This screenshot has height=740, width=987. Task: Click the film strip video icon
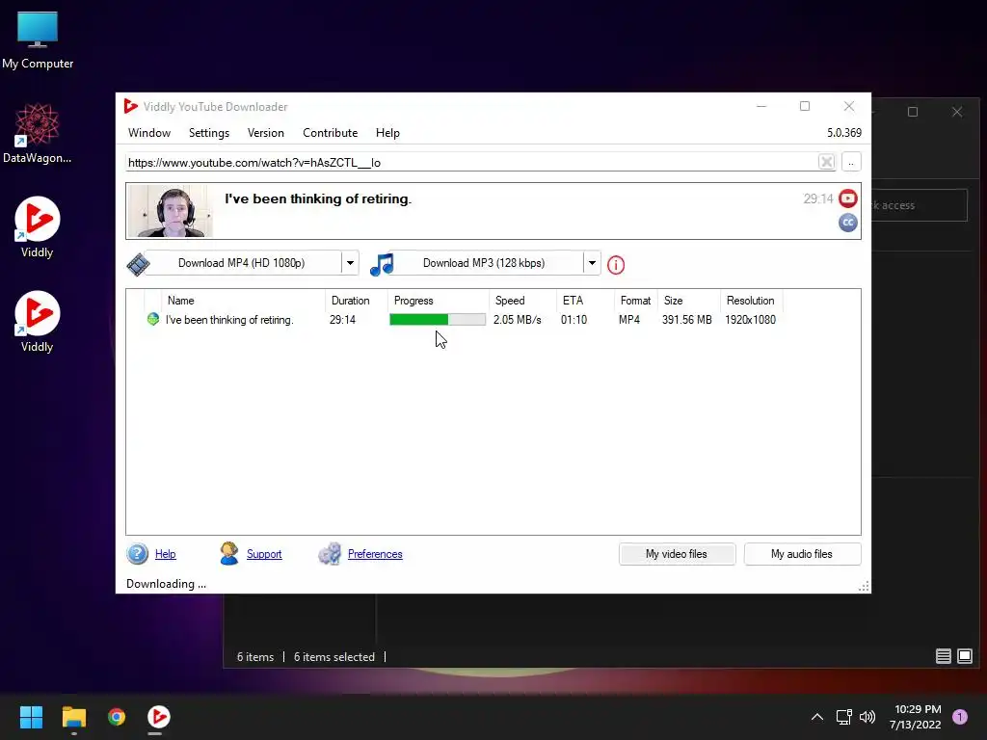tap(137, 264)
